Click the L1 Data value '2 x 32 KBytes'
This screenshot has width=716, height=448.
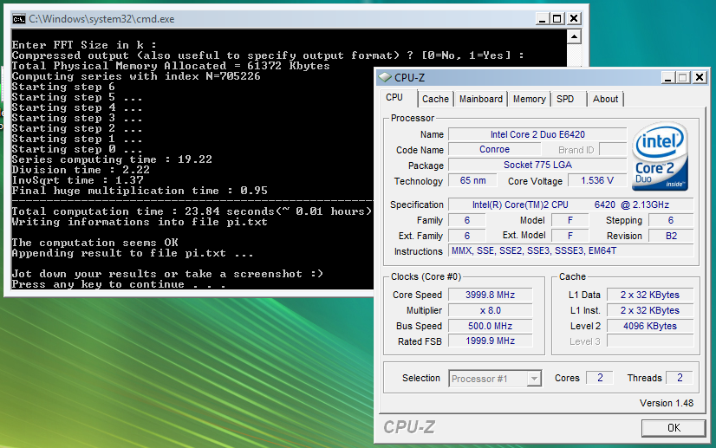650,295
